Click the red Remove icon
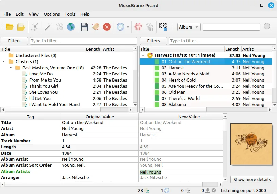Screen dimensions: 277x194 pos(107,27)
